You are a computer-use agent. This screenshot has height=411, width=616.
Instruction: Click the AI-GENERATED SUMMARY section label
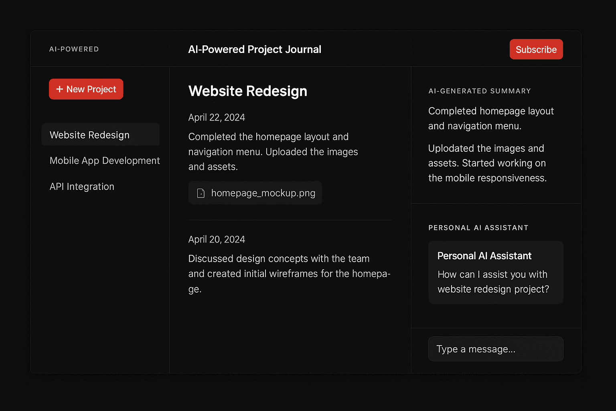(x=479, y=91)
